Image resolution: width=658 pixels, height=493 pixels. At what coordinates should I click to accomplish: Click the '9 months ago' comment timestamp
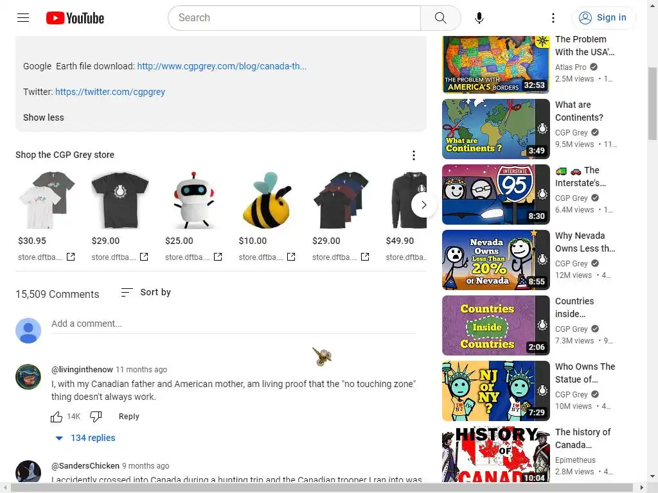pos(146,466)
